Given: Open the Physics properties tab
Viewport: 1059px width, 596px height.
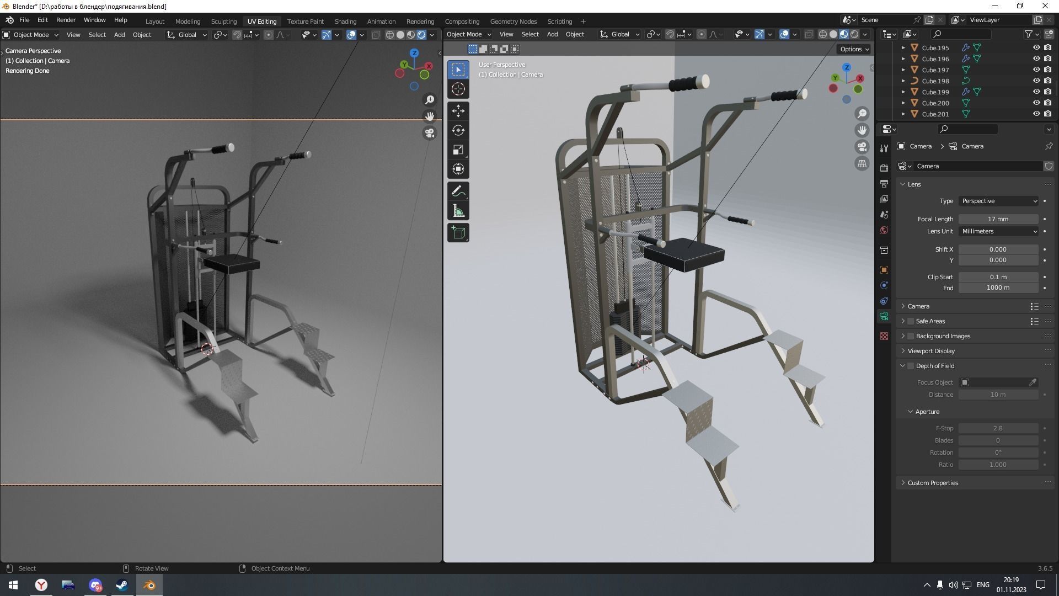Looking at the screenshot, I should (884, 285).
